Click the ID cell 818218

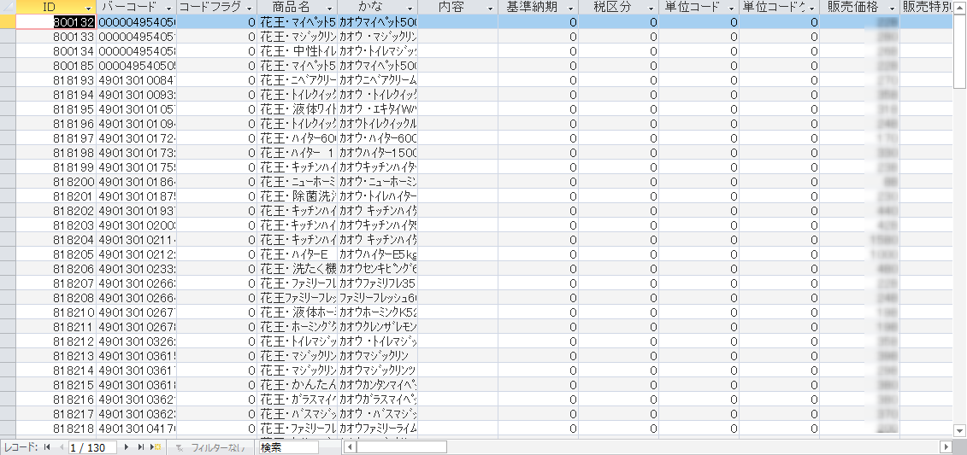pos(56,429)
